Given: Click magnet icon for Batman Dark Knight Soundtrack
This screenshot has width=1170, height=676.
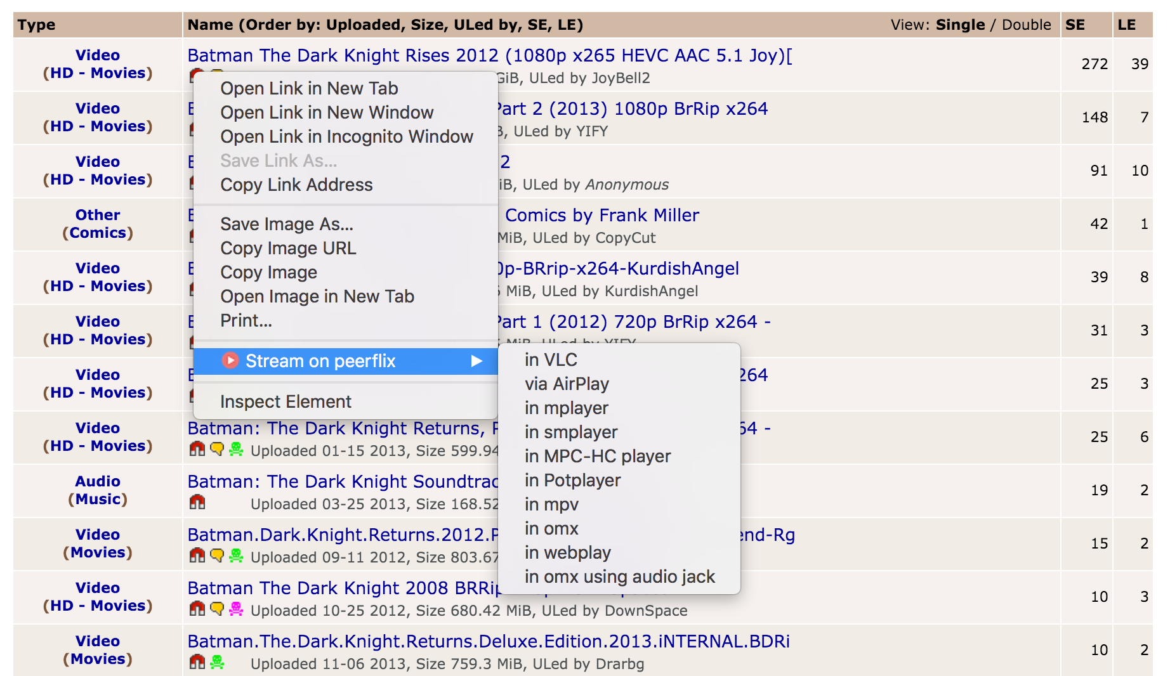Looking at the screenshot, I should click(197, 502).
